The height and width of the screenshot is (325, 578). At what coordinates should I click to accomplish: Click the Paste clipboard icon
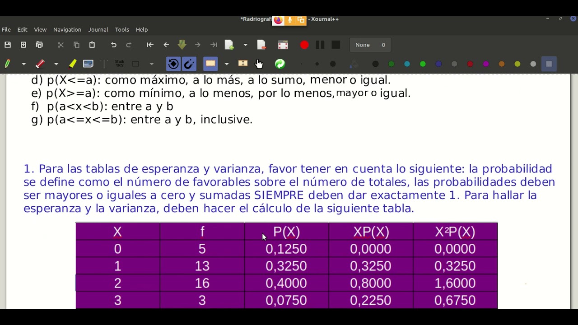[92, 45]
